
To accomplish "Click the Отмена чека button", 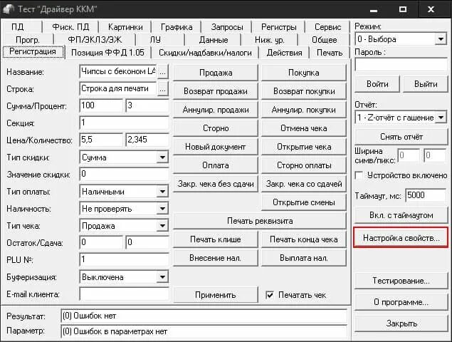I will click(x=304, y=128).
